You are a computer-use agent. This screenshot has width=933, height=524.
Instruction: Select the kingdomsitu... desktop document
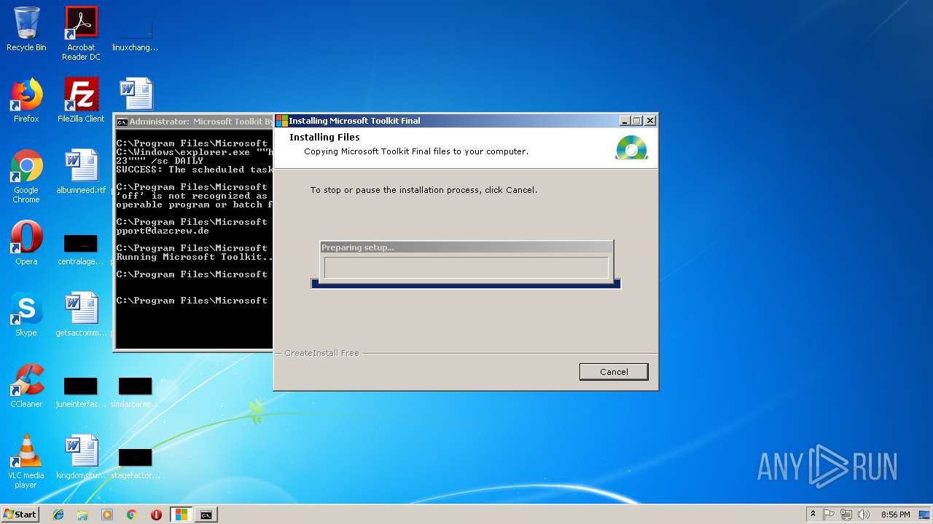pyautogui.click(x=81, y=457)
